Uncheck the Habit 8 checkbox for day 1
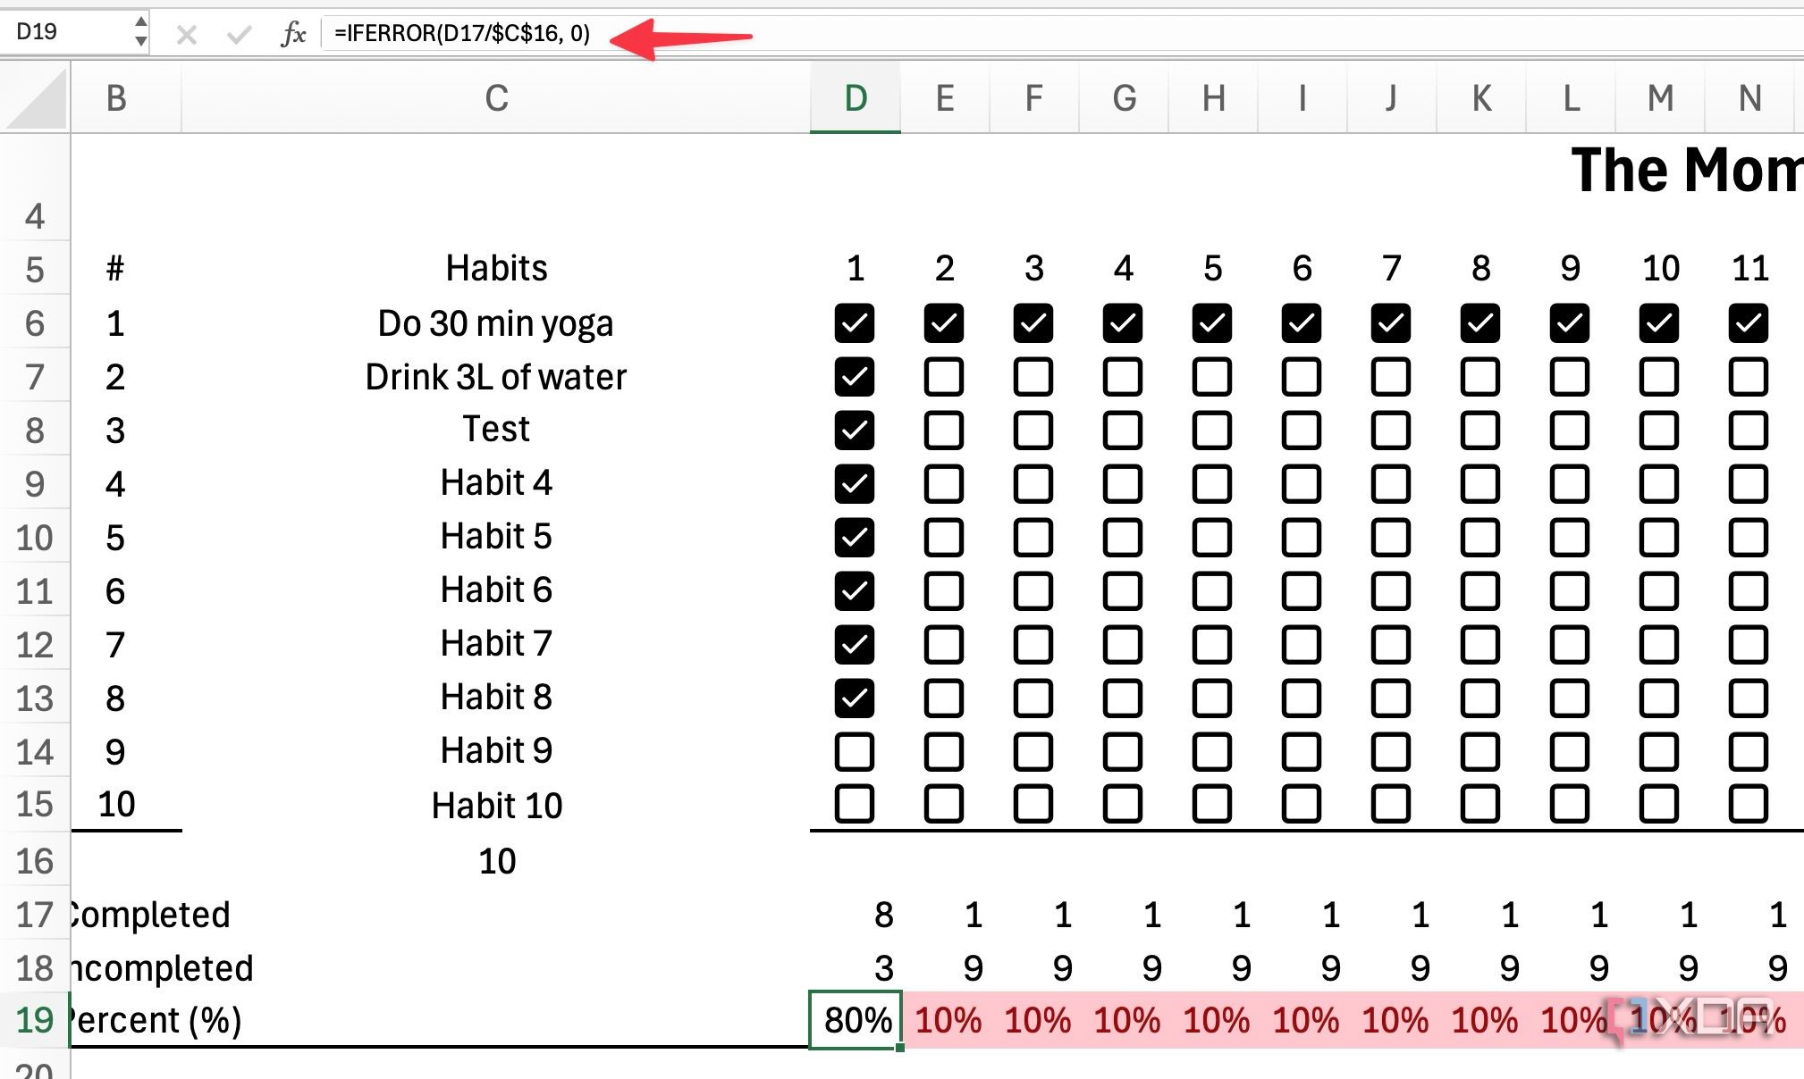This screenshot has height=1079, width=1804. (854, 697)
